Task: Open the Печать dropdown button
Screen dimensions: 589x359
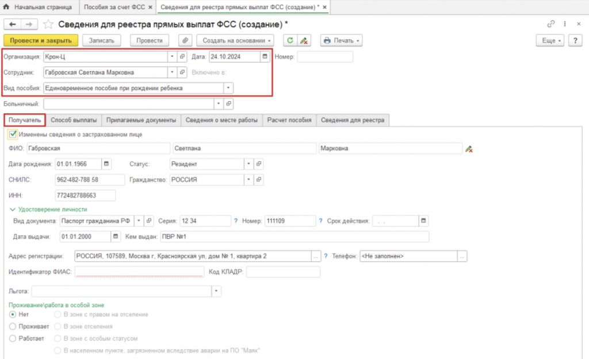Action: [341, 41]
